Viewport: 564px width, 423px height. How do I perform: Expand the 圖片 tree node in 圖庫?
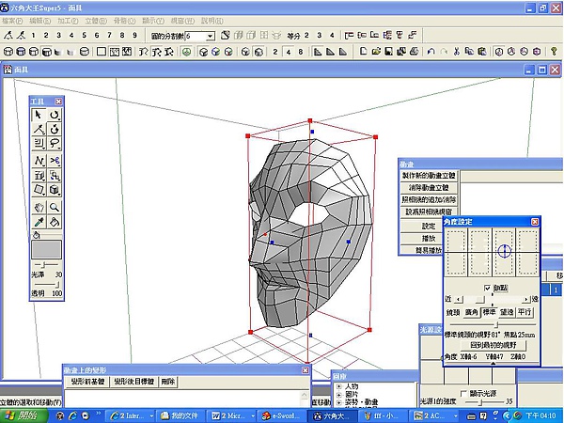[x=338, y=395]
